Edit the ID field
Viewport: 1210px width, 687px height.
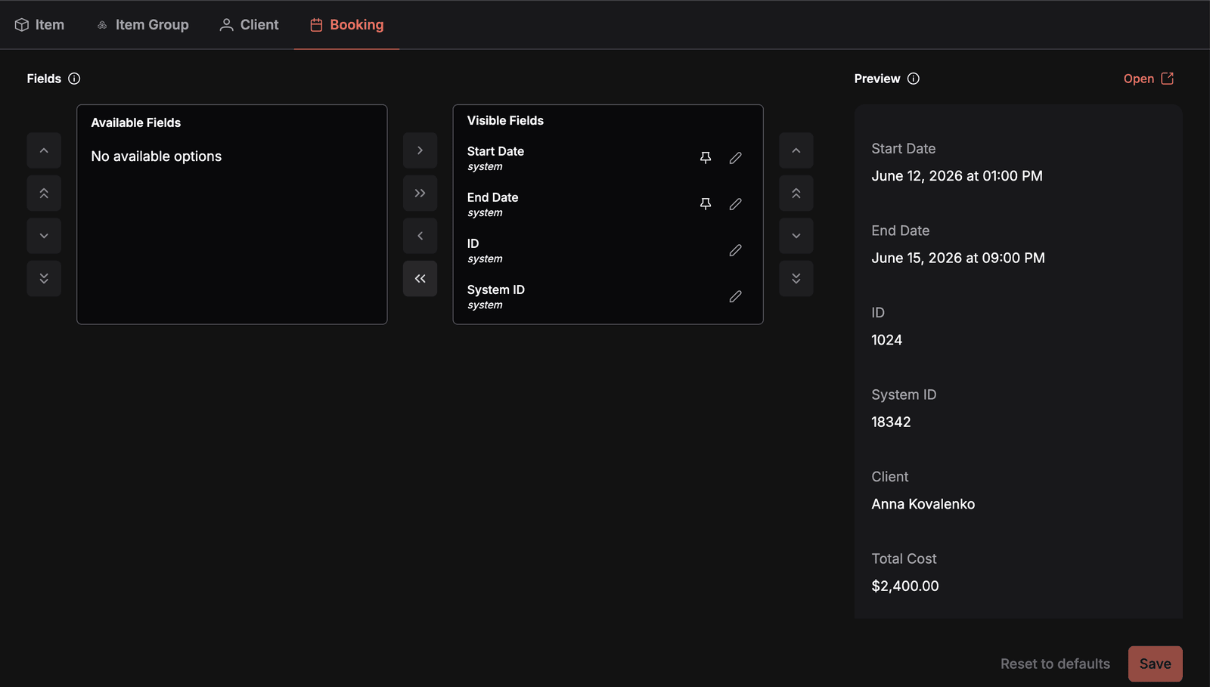(x=735, y=250)
